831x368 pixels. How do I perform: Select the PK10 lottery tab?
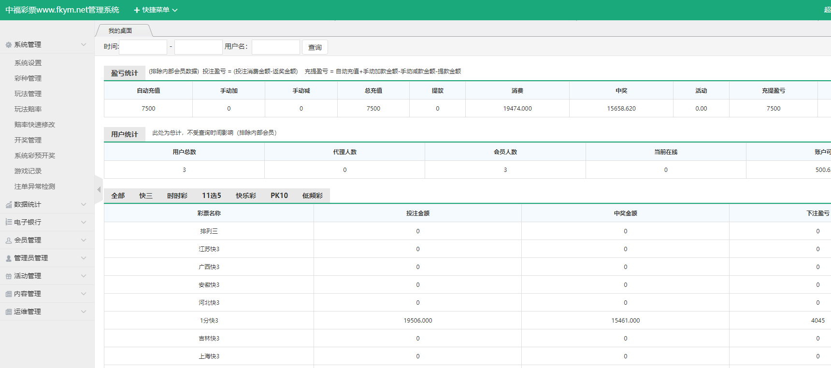coord(279,196)
